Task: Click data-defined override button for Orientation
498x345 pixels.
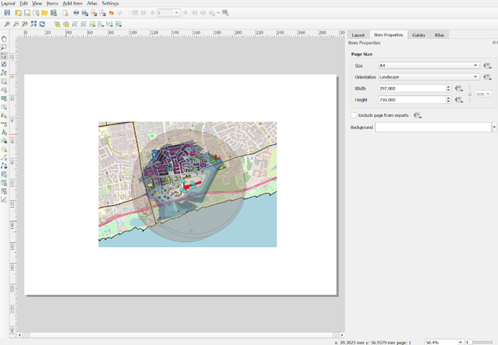Action: [x=487, y=77]
